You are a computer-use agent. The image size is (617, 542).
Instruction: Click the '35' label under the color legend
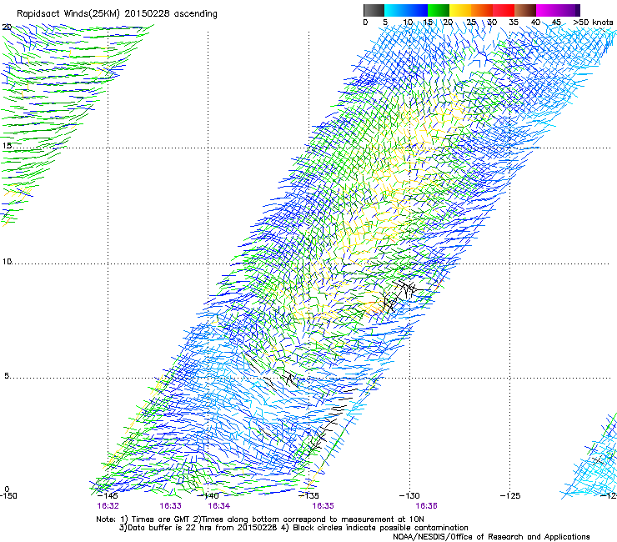coord(514,22)
